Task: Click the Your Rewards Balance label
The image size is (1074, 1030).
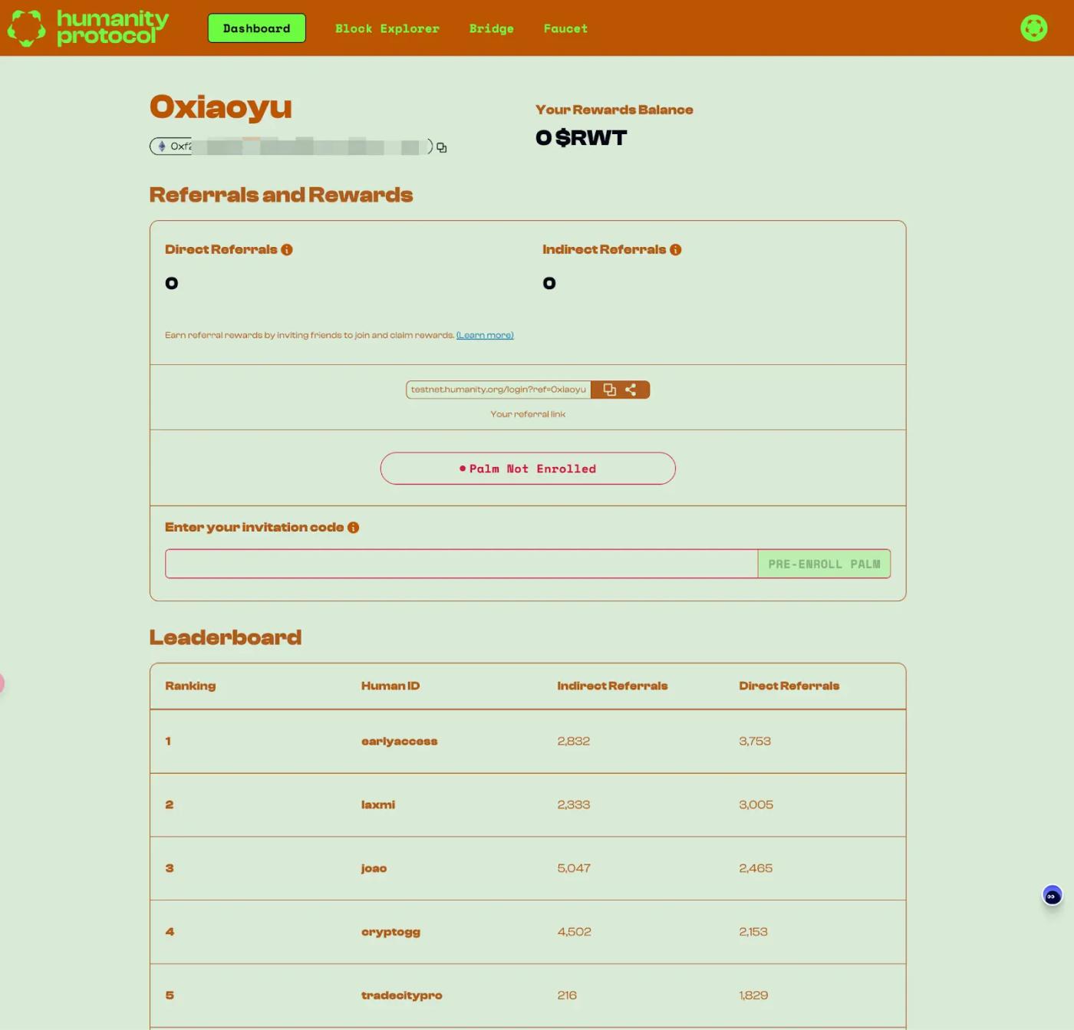Action: (614, 110)
